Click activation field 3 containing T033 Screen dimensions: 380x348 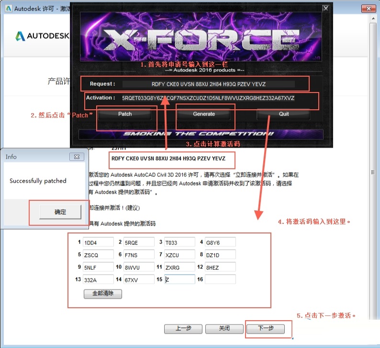(179, 243)
